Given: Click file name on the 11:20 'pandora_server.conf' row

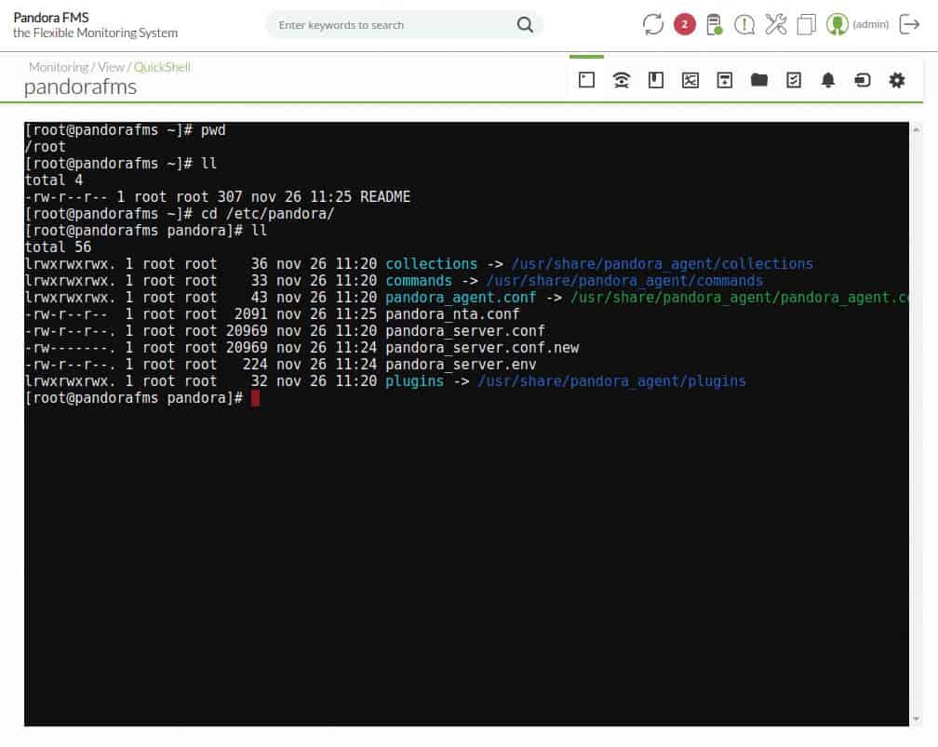Looking at the screenshot, I should (465, 331).
